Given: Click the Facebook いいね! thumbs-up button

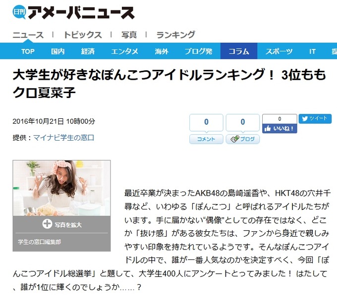Looking at the screenshot, I should point(280,128).
